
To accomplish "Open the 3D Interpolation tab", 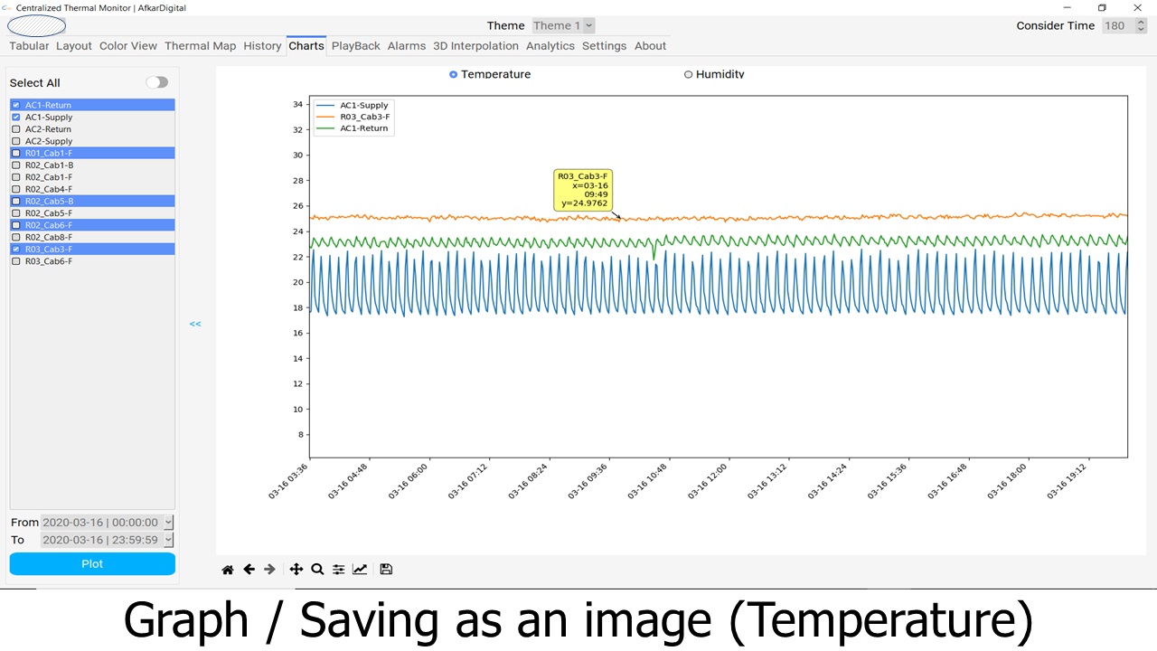I will pyautogui.click(x=475, y=45).
